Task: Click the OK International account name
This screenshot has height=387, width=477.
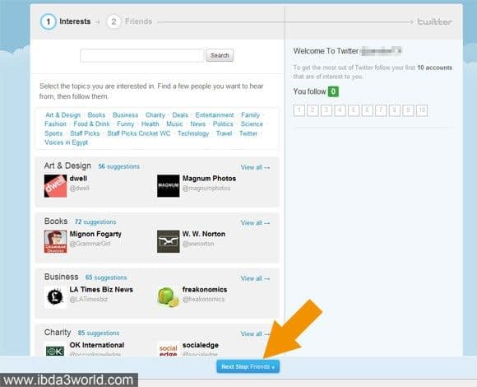Action: [97, 345]
